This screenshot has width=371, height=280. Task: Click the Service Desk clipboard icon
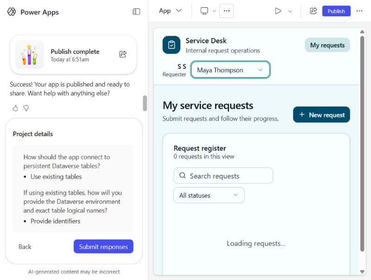172,45
